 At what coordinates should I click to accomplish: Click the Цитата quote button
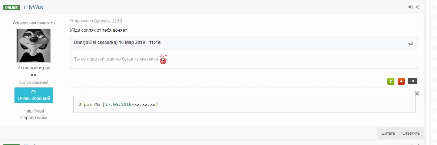tap(388, 133)
